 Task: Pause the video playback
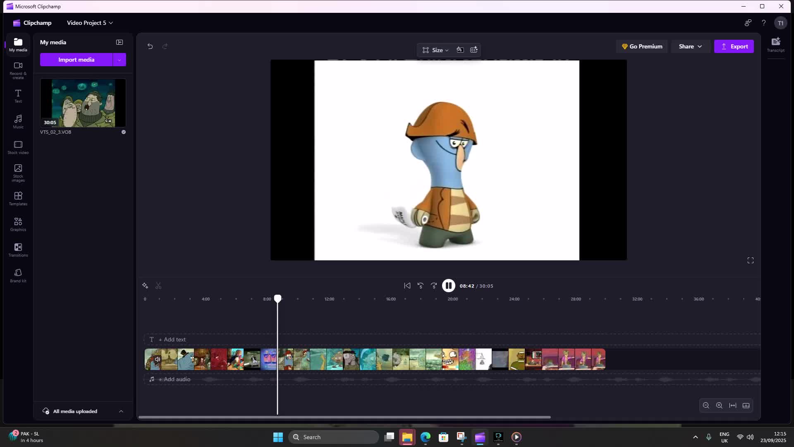pos(448,286)
